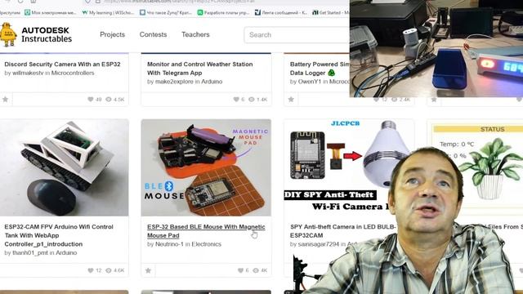
Task: View author OwenY1 profile
Action: (310, 82)
